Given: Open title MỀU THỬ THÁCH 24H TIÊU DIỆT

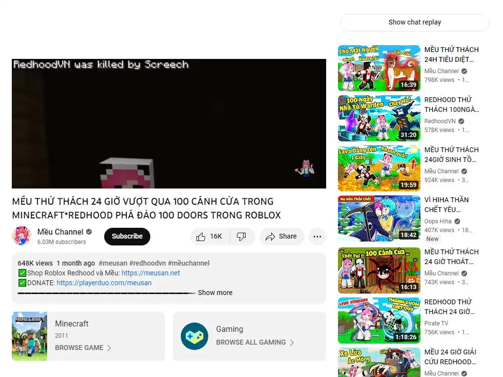Looking at the screenshot, I should (x=451, y=54).
